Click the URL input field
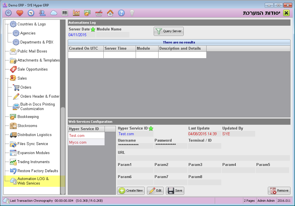The width and height of the screenshot is (295, 206). point(203,158)
